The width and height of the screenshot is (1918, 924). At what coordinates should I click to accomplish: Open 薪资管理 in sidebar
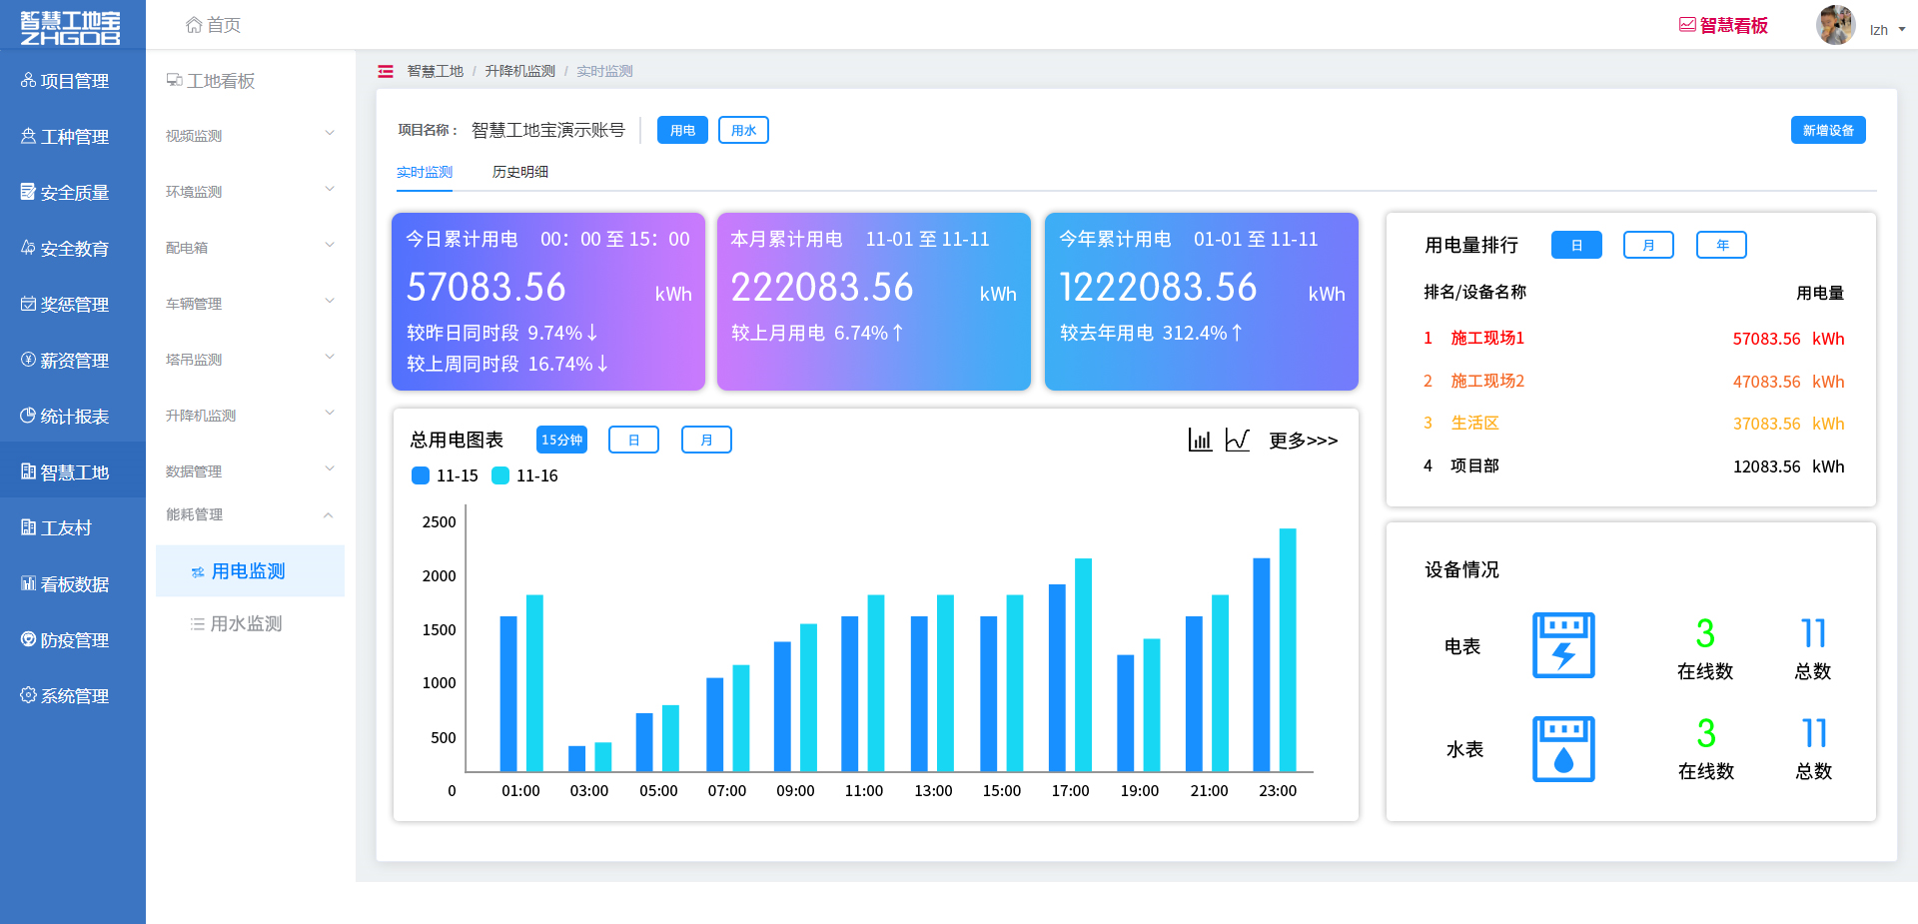point(73,361)
